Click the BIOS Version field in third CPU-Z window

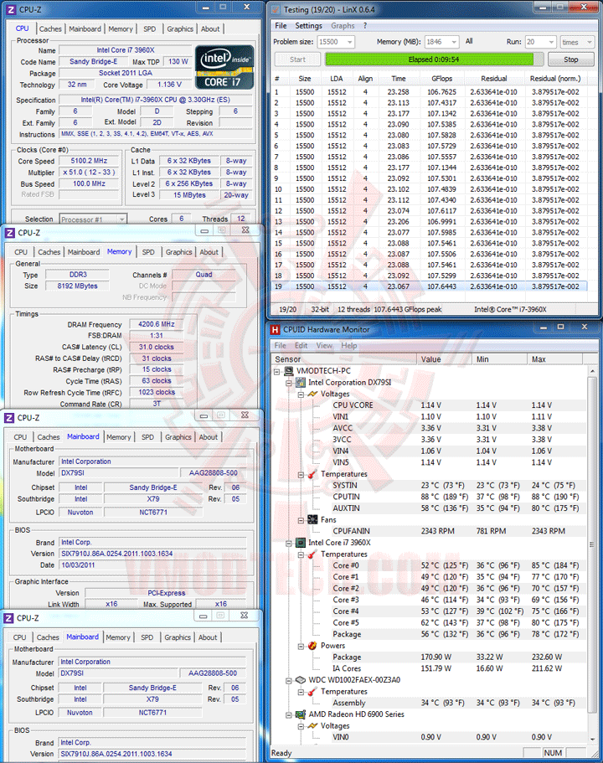(x=152, y=554)
